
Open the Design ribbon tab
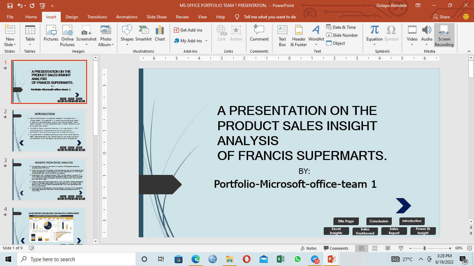pyautogui.click(x=71, y=17)
